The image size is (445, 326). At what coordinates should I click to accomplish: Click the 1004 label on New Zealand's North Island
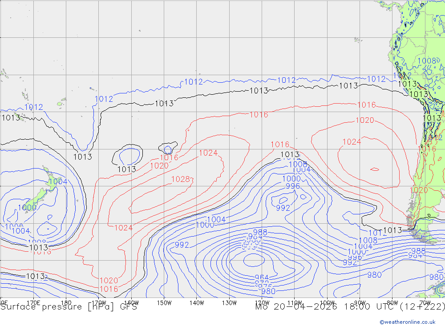click(x=58, y=181)
